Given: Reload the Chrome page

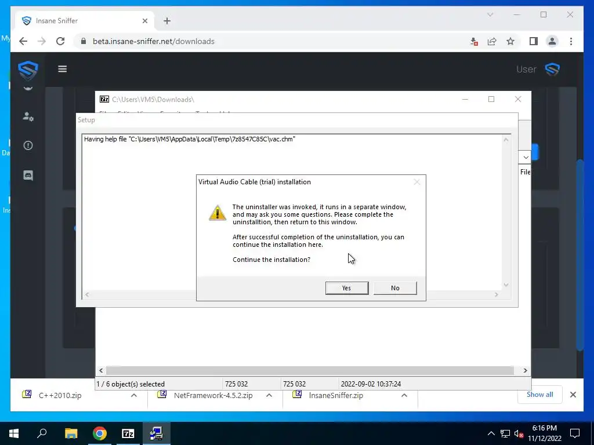Looking at the screenshot, I should 60,41.
